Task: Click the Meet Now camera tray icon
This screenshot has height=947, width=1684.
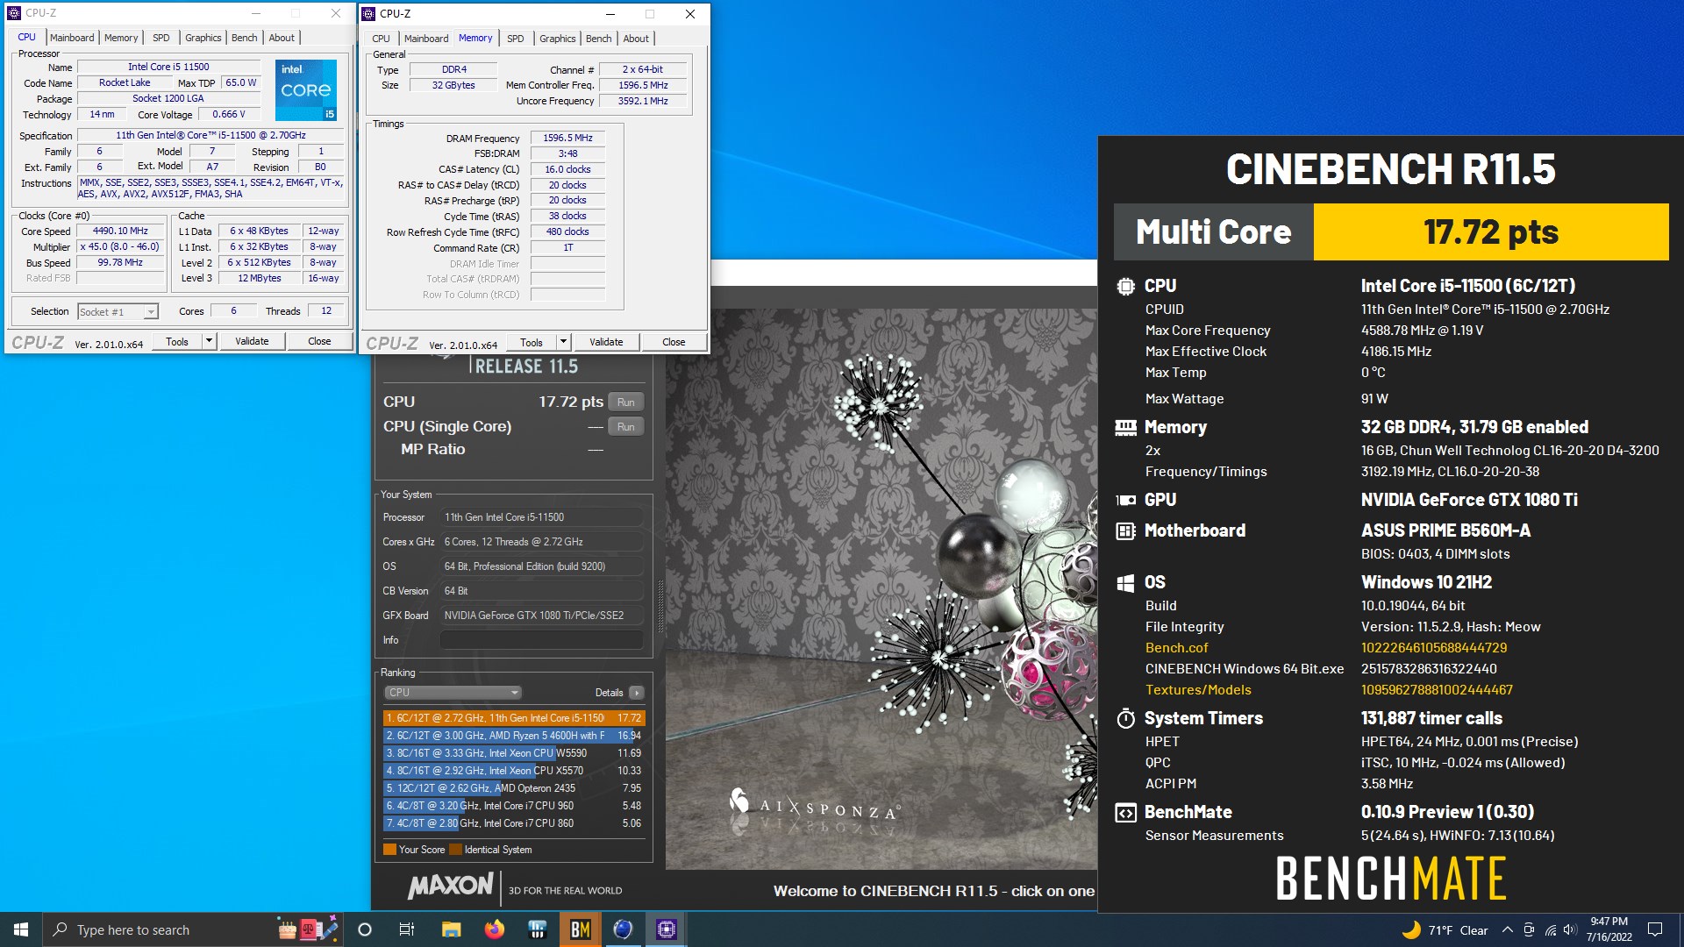Action: pos(1529,929)
